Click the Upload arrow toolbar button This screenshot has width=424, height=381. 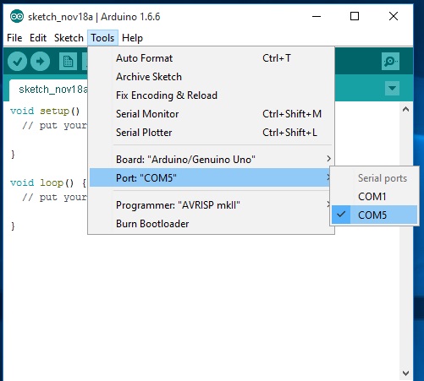(40, 61)
